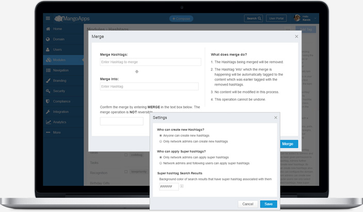The width and height of the screenshot is (363, 212).
Task: Open the Branding menu item
Action: point(63,80)
